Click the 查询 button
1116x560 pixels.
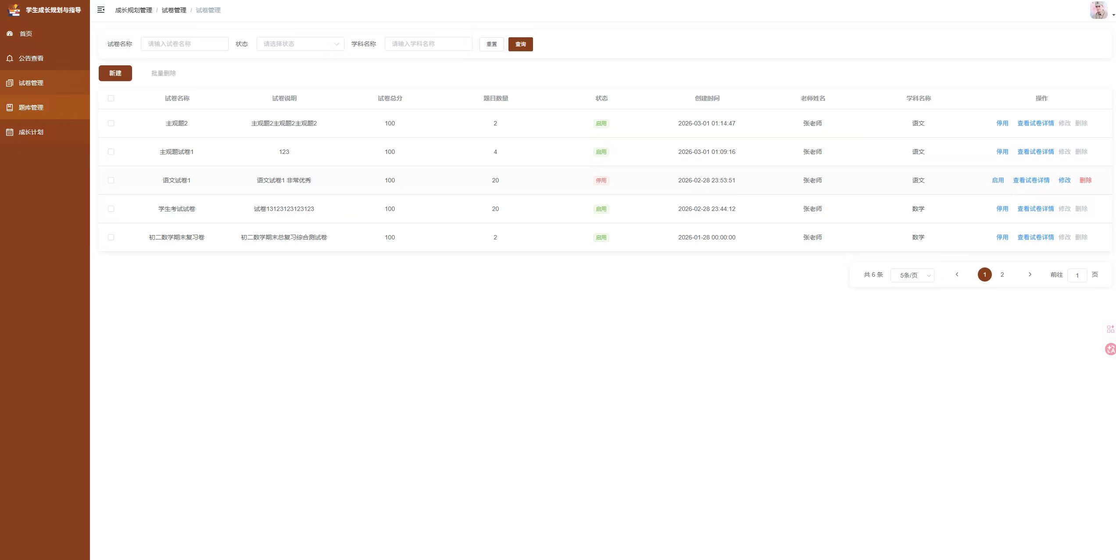(521, 44)
